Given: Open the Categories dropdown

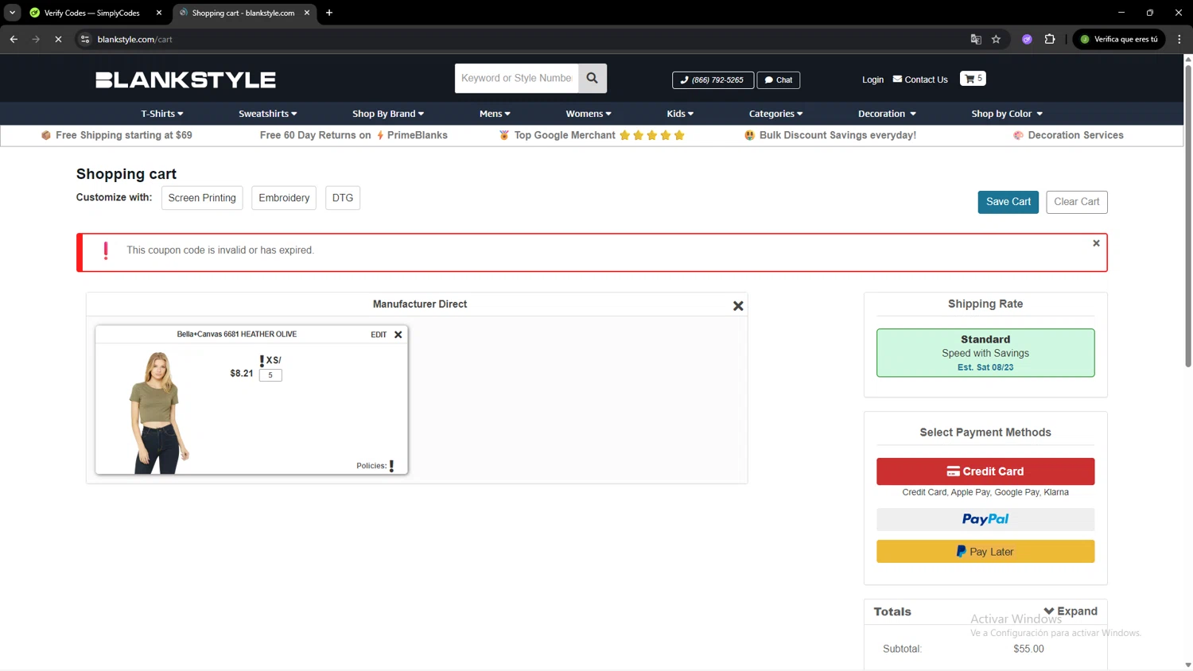Looking at the screenshot, I should [775, 114].
